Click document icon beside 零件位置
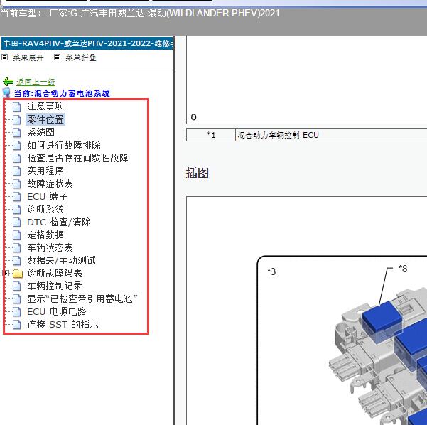The height and width of the screenshot is (425, 427). [17, 119]
